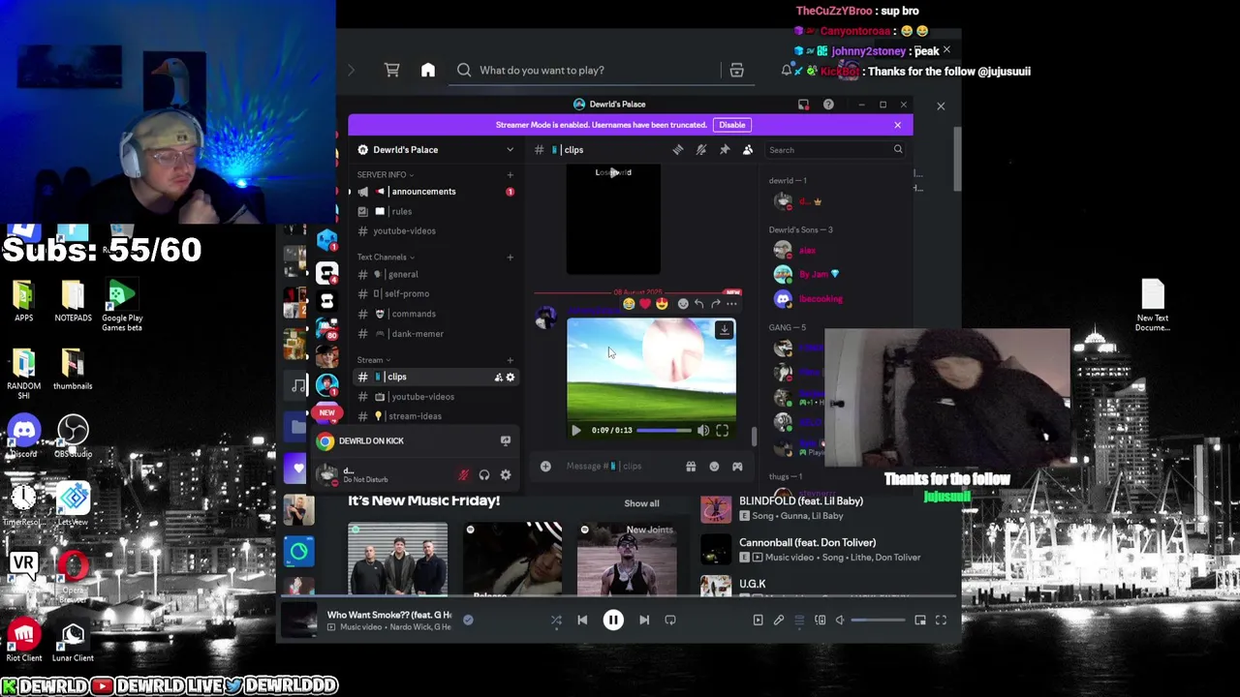Create invite for clips channel
Image resolution: width=1240 pixels, height=697 pixels.
click(498, 378)
